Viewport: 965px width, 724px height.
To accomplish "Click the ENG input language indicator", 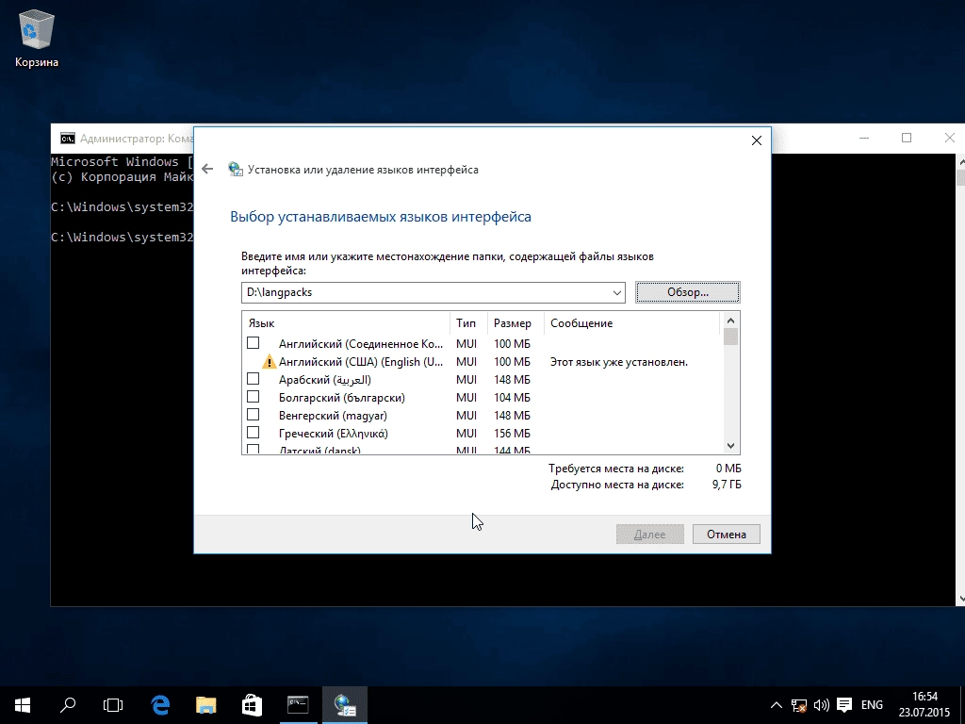I will tap(872, 705).
